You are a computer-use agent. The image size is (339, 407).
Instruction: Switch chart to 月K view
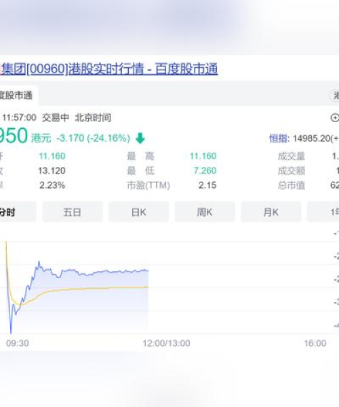click(x=271, y=212)
